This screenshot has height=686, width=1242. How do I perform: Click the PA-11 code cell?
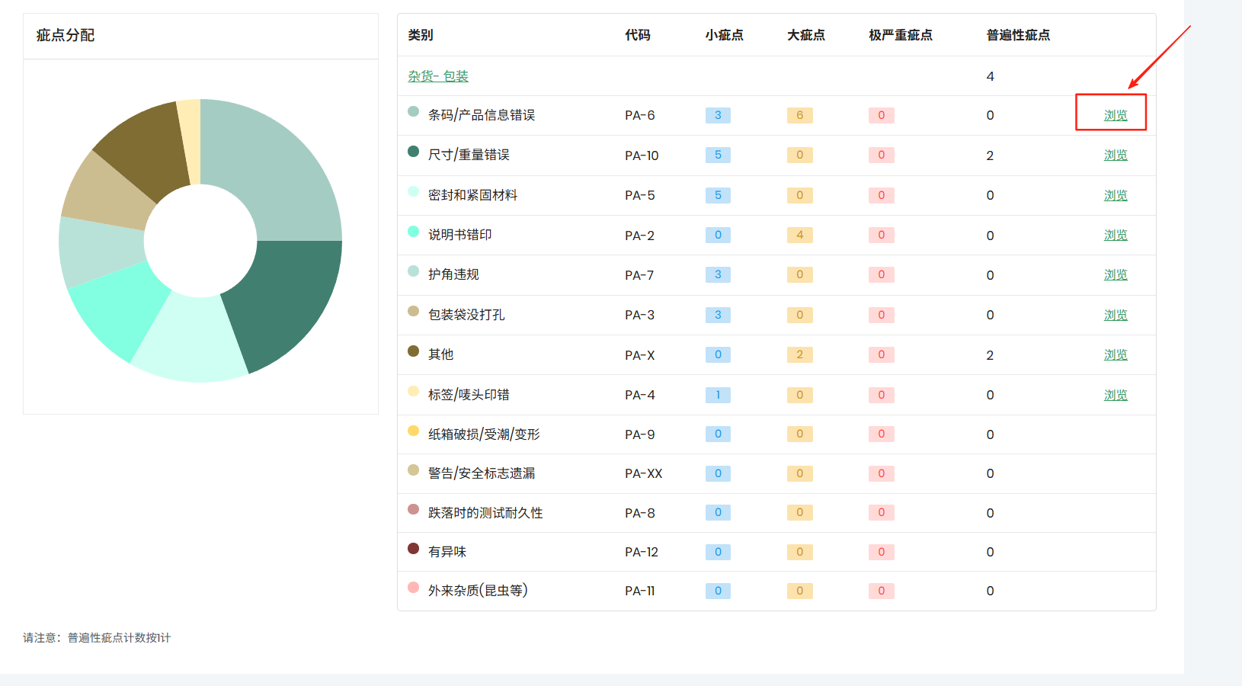tap(640, 591)
